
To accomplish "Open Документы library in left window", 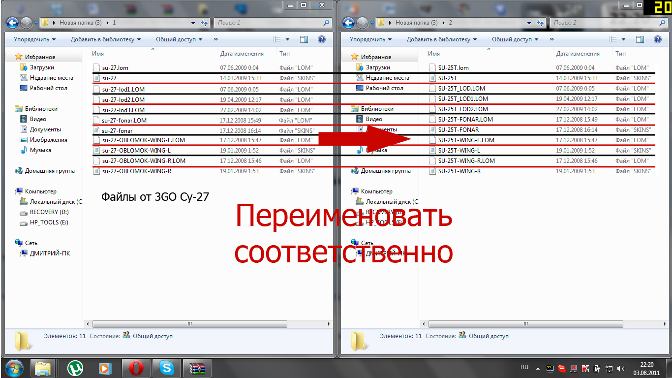I will point(45,129).
